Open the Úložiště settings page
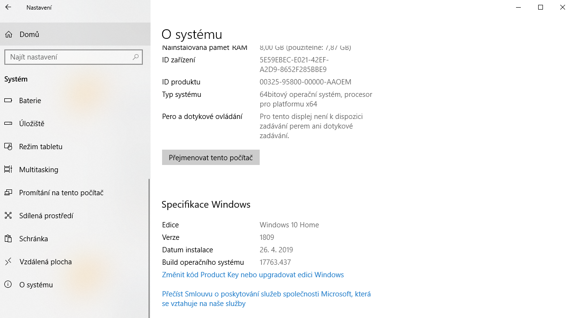 75,123
